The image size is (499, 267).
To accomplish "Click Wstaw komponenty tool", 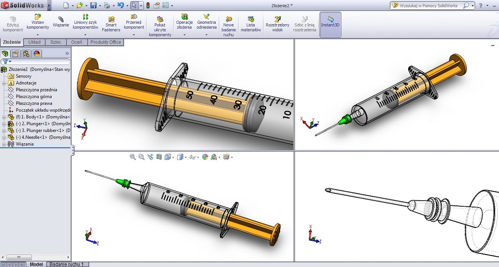I will (x=38, y=22).
